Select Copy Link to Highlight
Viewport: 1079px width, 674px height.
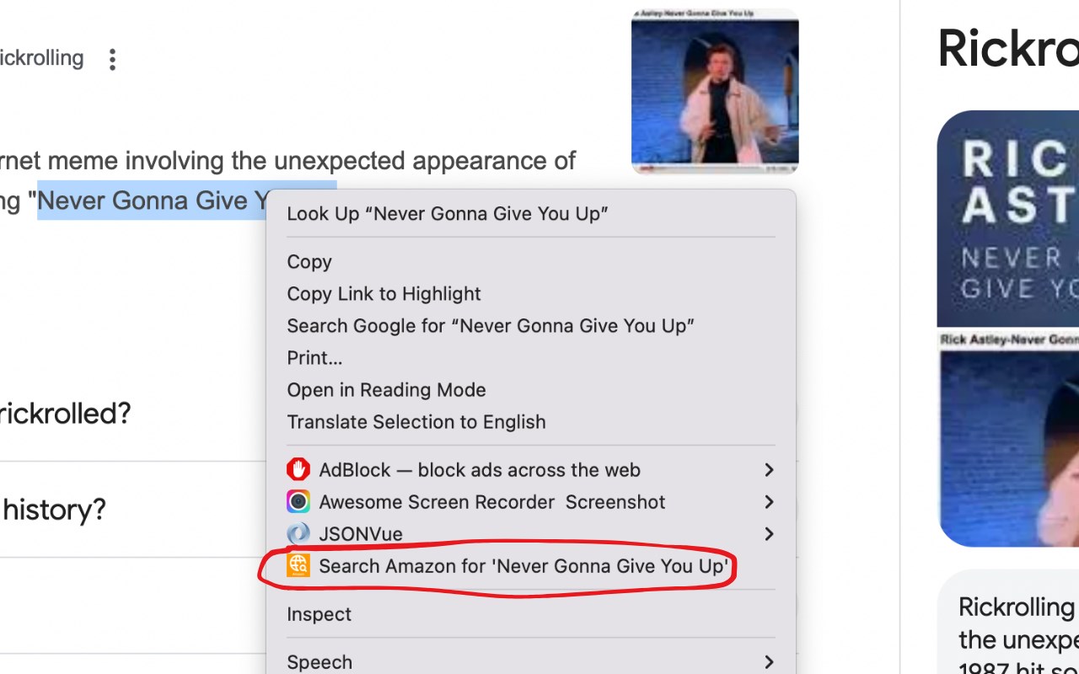pyautogui.click(x=384, y=294)
